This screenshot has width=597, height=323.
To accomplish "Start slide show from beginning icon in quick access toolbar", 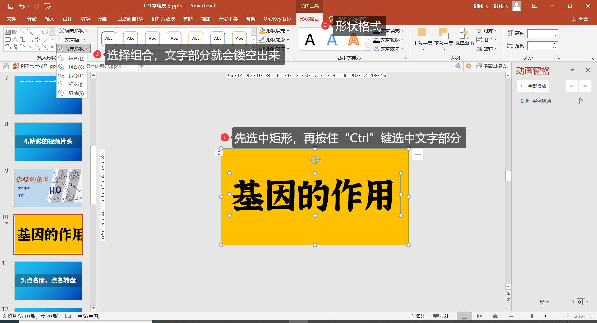I will 48,6.
